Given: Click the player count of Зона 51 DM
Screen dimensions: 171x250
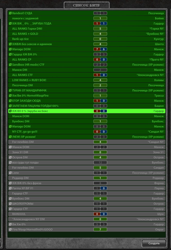Looking at the screenshot, I should pyautogui.click(x=100, y=152).
